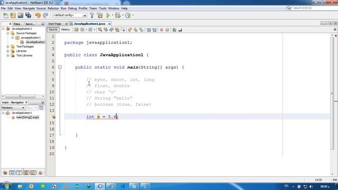This screenshot has height=190, width=338.
Task: Open the Refactor menu
Action: click(53, 8)
